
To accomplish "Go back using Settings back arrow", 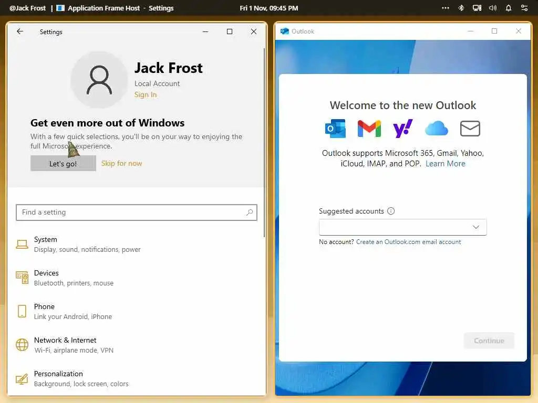I will (x=20, y=31).
